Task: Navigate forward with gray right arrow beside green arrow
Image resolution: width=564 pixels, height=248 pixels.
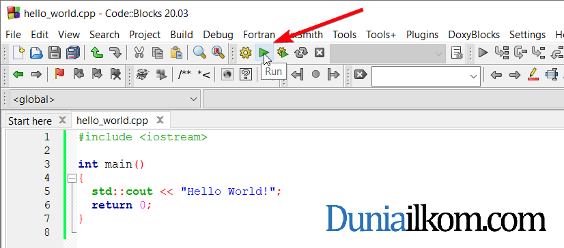Action: (x=36, y=75)
